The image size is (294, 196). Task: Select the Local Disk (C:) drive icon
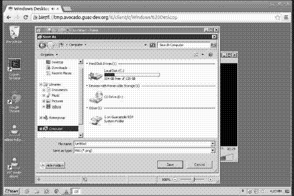[96, 75]
